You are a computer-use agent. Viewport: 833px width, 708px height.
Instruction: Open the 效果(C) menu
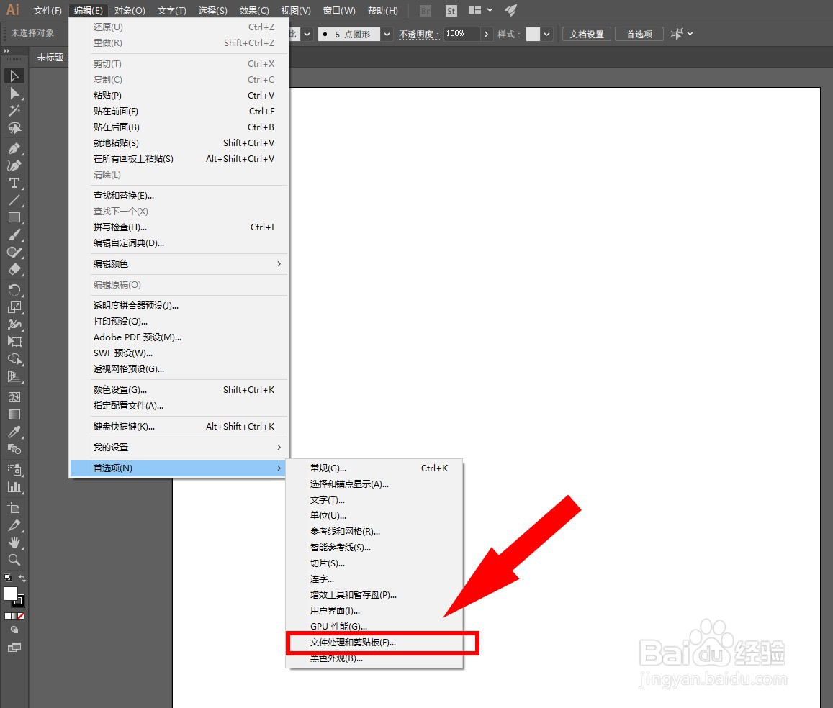click(254, 11)
